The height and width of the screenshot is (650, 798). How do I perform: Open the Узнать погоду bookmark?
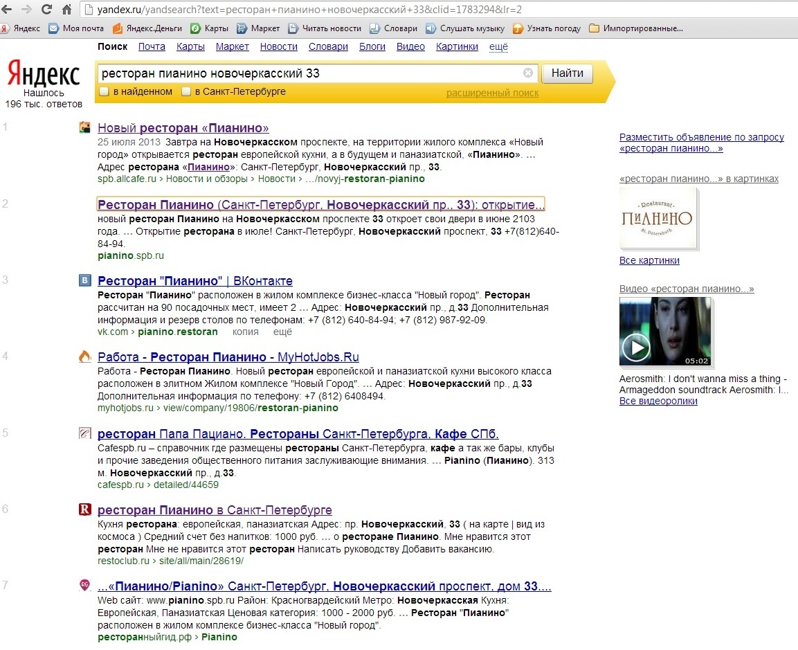point(547,28)
